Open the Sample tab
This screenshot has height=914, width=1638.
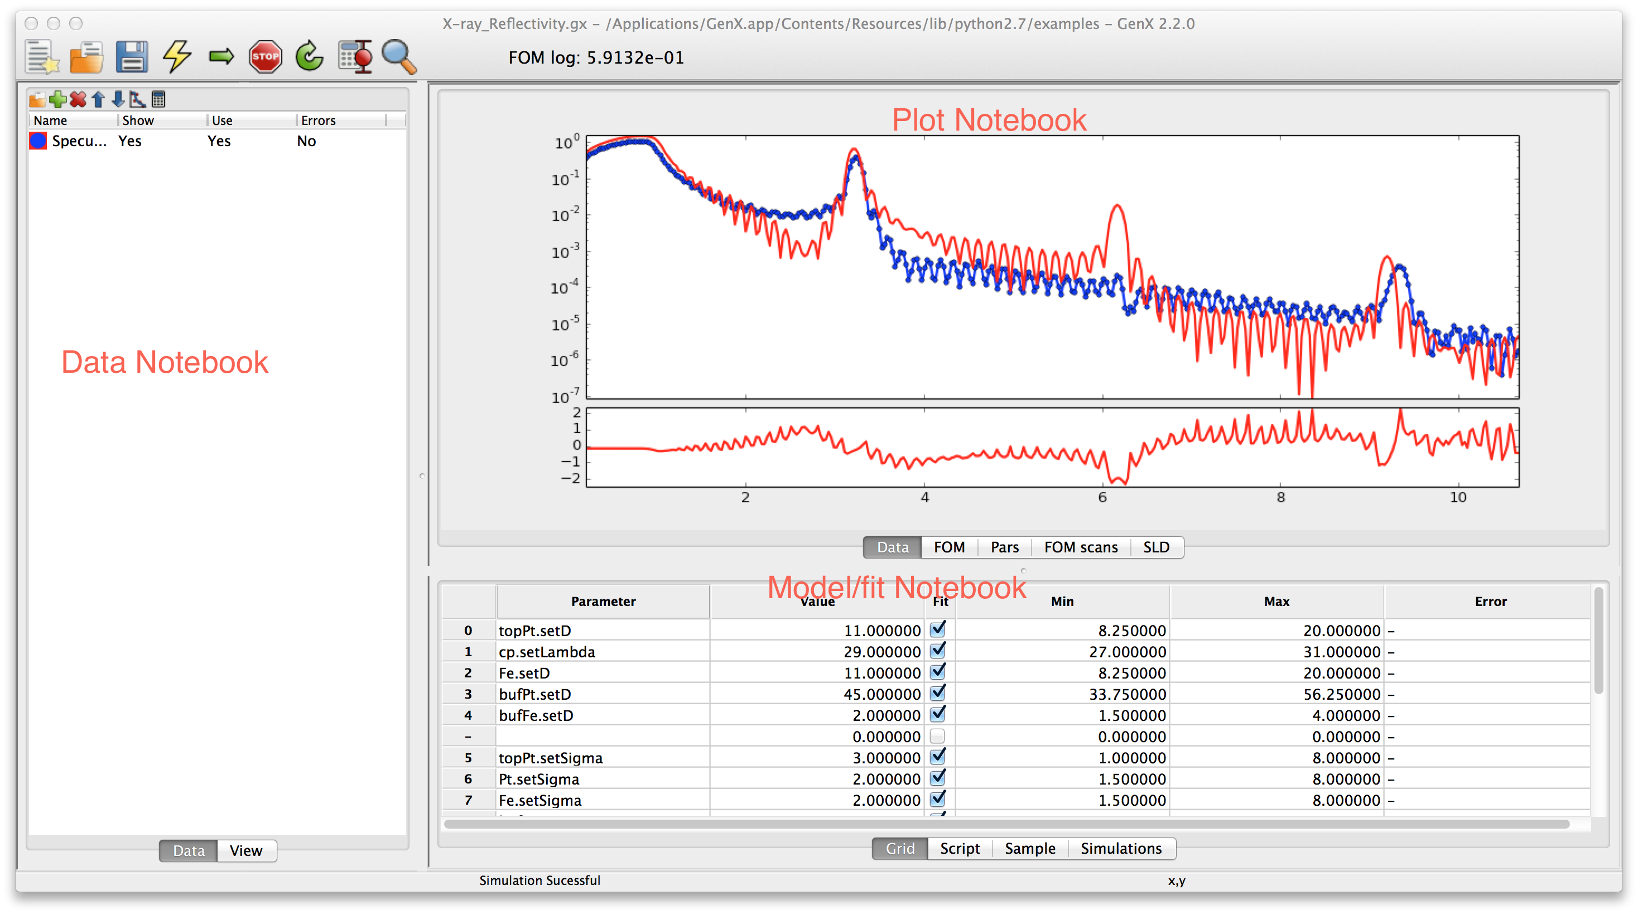coord(1030,849)
